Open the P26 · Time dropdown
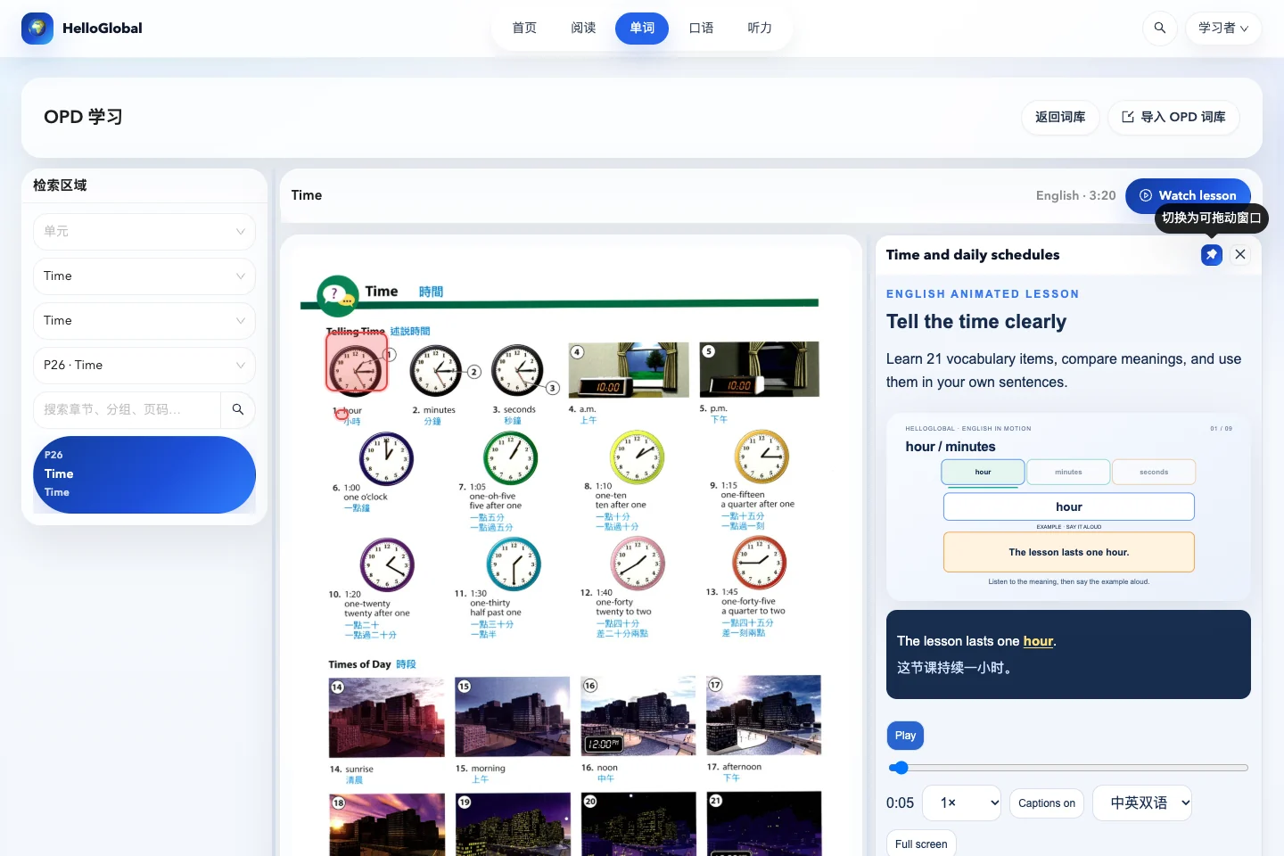Viewport: 1284px width, 856px height. click(x=144, y=366)
